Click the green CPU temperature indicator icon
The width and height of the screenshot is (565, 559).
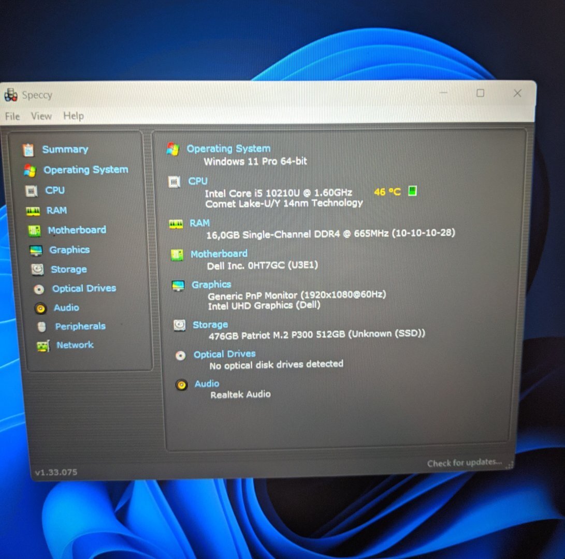click(x=412, y=190)
